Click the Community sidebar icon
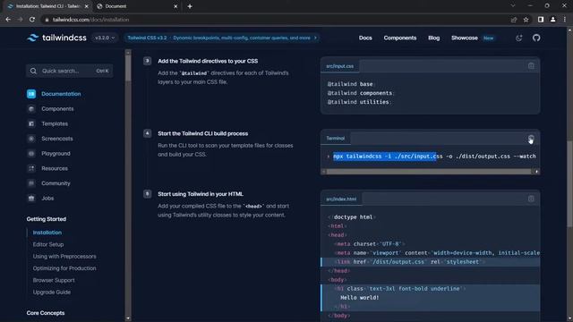The width and height of the screenshot is (573, 322). tap(31, 183)
